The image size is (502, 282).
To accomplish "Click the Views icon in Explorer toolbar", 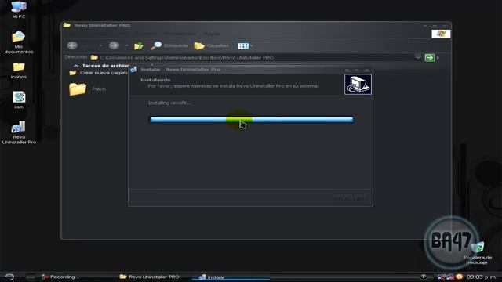I will [243, 46].
